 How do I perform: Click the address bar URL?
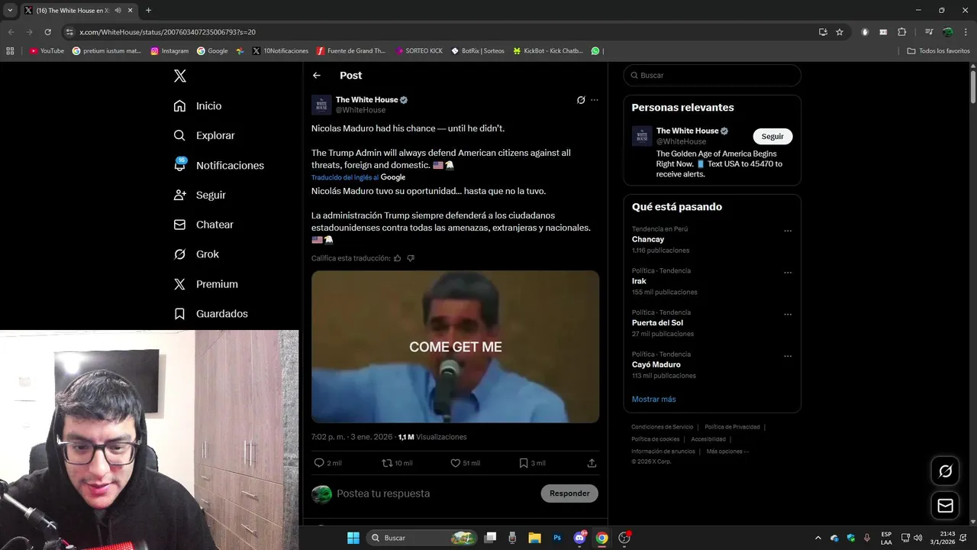(167, 32)
